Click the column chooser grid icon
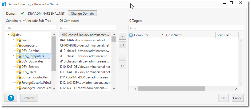 point(131,35)
